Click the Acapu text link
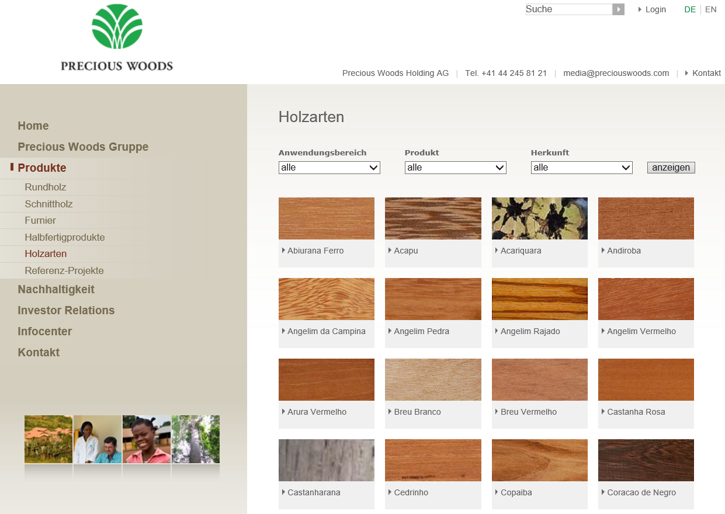 (406, 251)
